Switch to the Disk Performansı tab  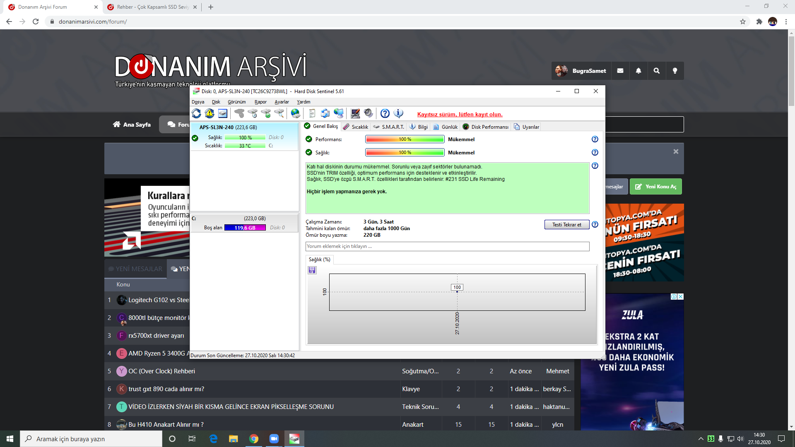pos(486,127)
